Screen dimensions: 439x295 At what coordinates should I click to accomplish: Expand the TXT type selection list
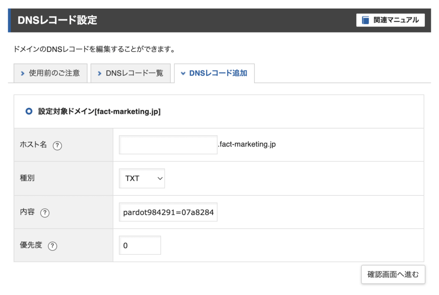[141, 179]
